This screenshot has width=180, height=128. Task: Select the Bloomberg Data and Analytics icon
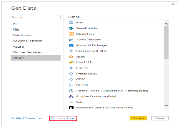[71, 108]
